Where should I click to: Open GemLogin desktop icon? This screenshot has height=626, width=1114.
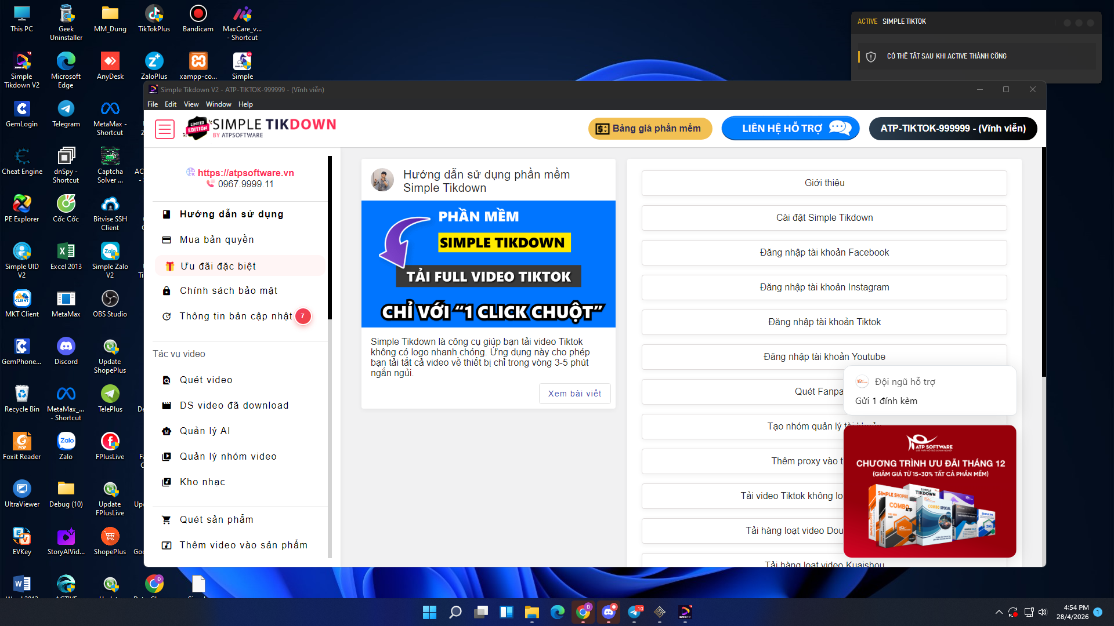(x=22, y=114)
